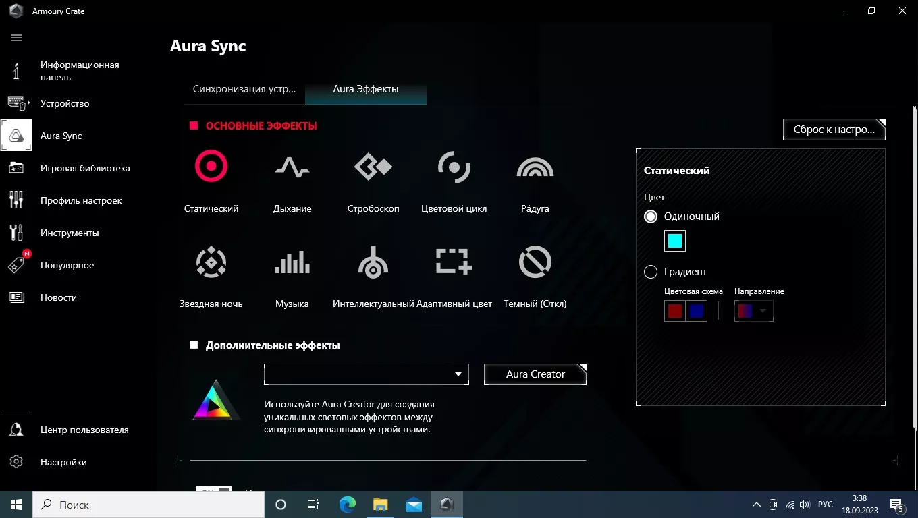The image size is (918, 518).
Task: Click the Aura Creator prism logo
Action: pyautogui.click(x=216, y=401)
